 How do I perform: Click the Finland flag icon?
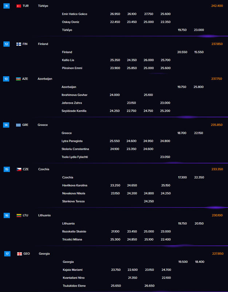click(x=19, y=44)
